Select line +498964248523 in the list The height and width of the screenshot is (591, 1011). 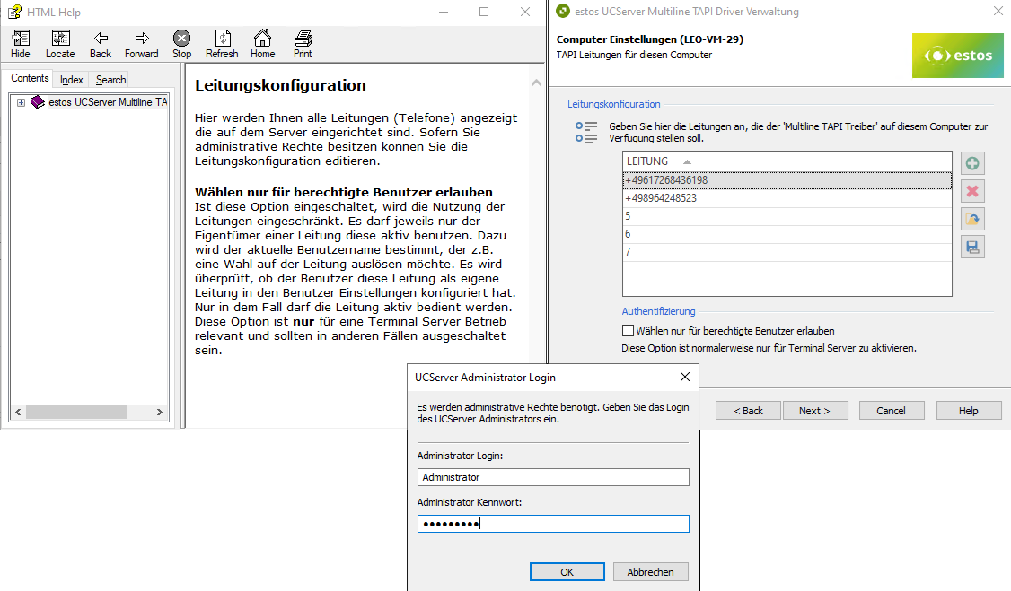[x=661, y=198]
